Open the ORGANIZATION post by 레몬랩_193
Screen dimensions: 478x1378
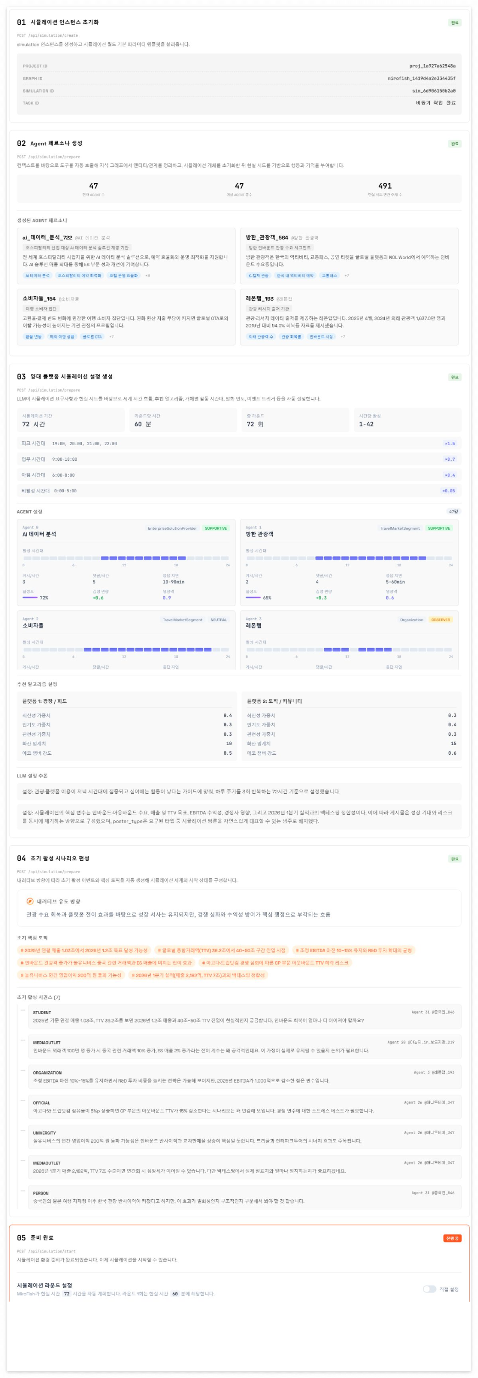point(245,1077)
